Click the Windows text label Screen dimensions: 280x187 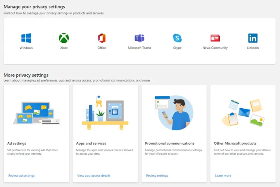point(26,48)
